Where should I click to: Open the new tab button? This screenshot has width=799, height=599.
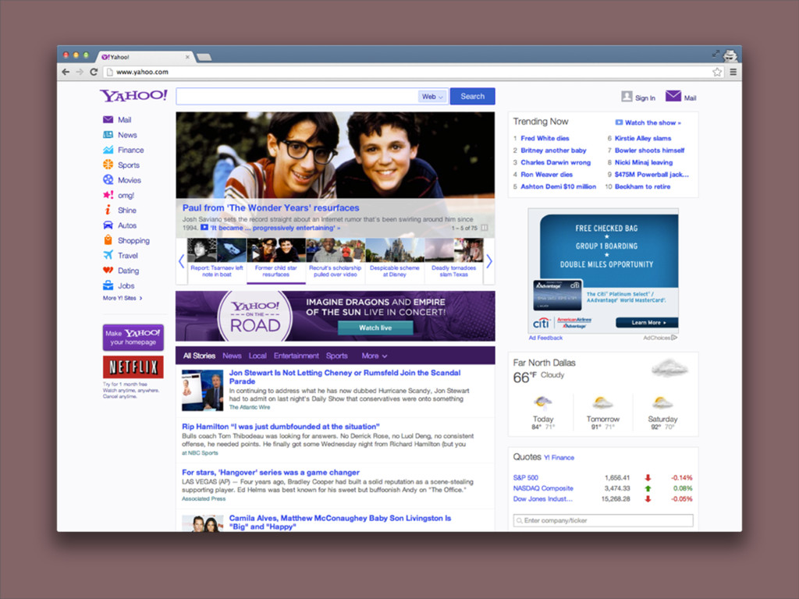204,57
